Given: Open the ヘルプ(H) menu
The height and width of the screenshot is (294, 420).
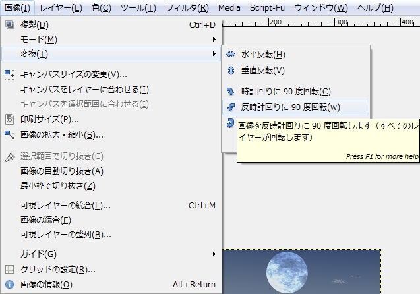Looking at the screenshot, I should point(375,8).
